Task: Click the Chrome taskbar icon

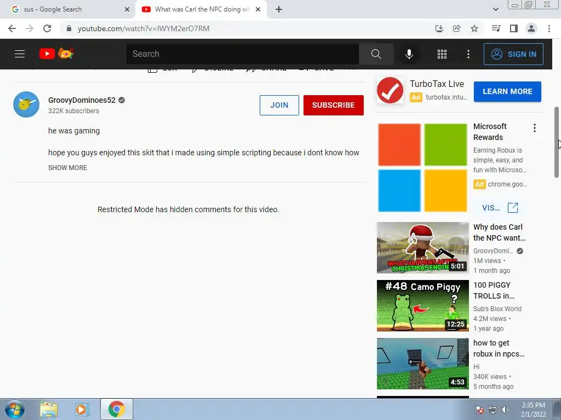Action: point(117,409)
